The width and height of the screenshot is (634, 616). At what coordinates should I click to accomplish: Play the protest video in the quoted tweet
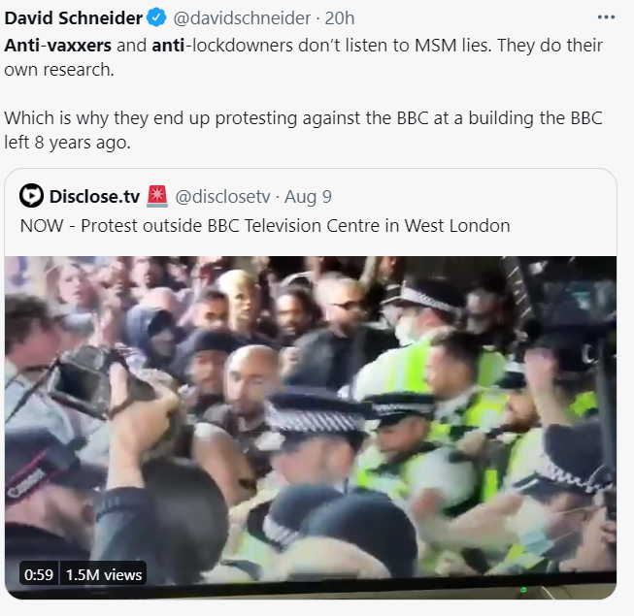coord(311,417)
